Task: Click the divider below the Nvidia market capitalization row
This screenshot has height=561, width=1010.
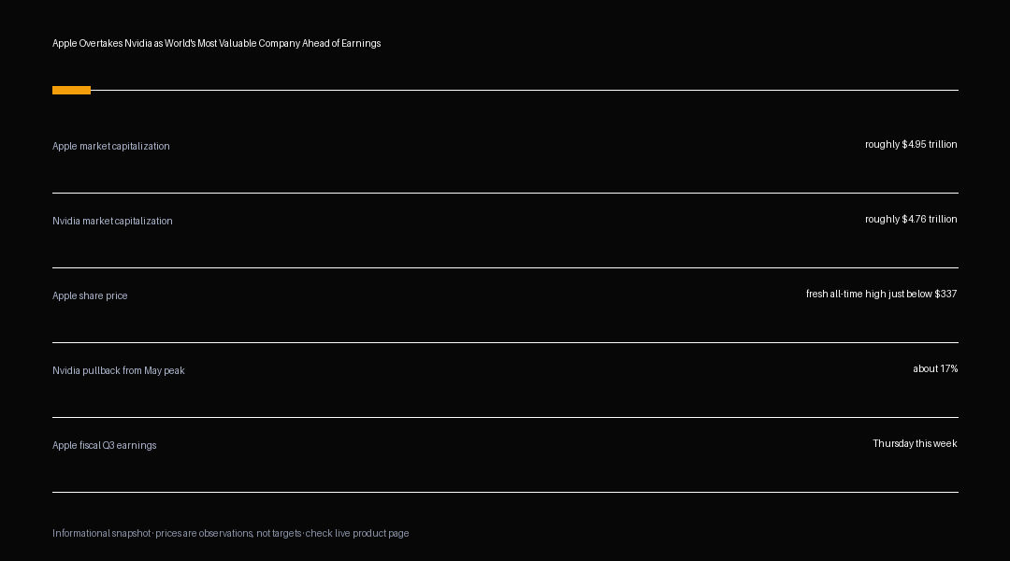Action: [x=505, y=268]
